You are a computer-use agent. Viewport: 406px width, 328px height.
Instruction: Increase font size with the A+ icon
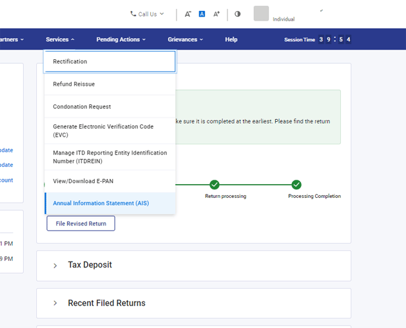point(217,14)
